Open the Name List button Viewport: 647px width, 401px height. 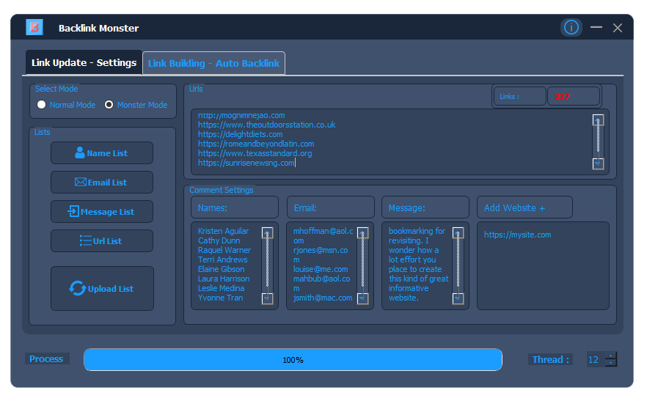pyautogui.click(x=102, y=153)
